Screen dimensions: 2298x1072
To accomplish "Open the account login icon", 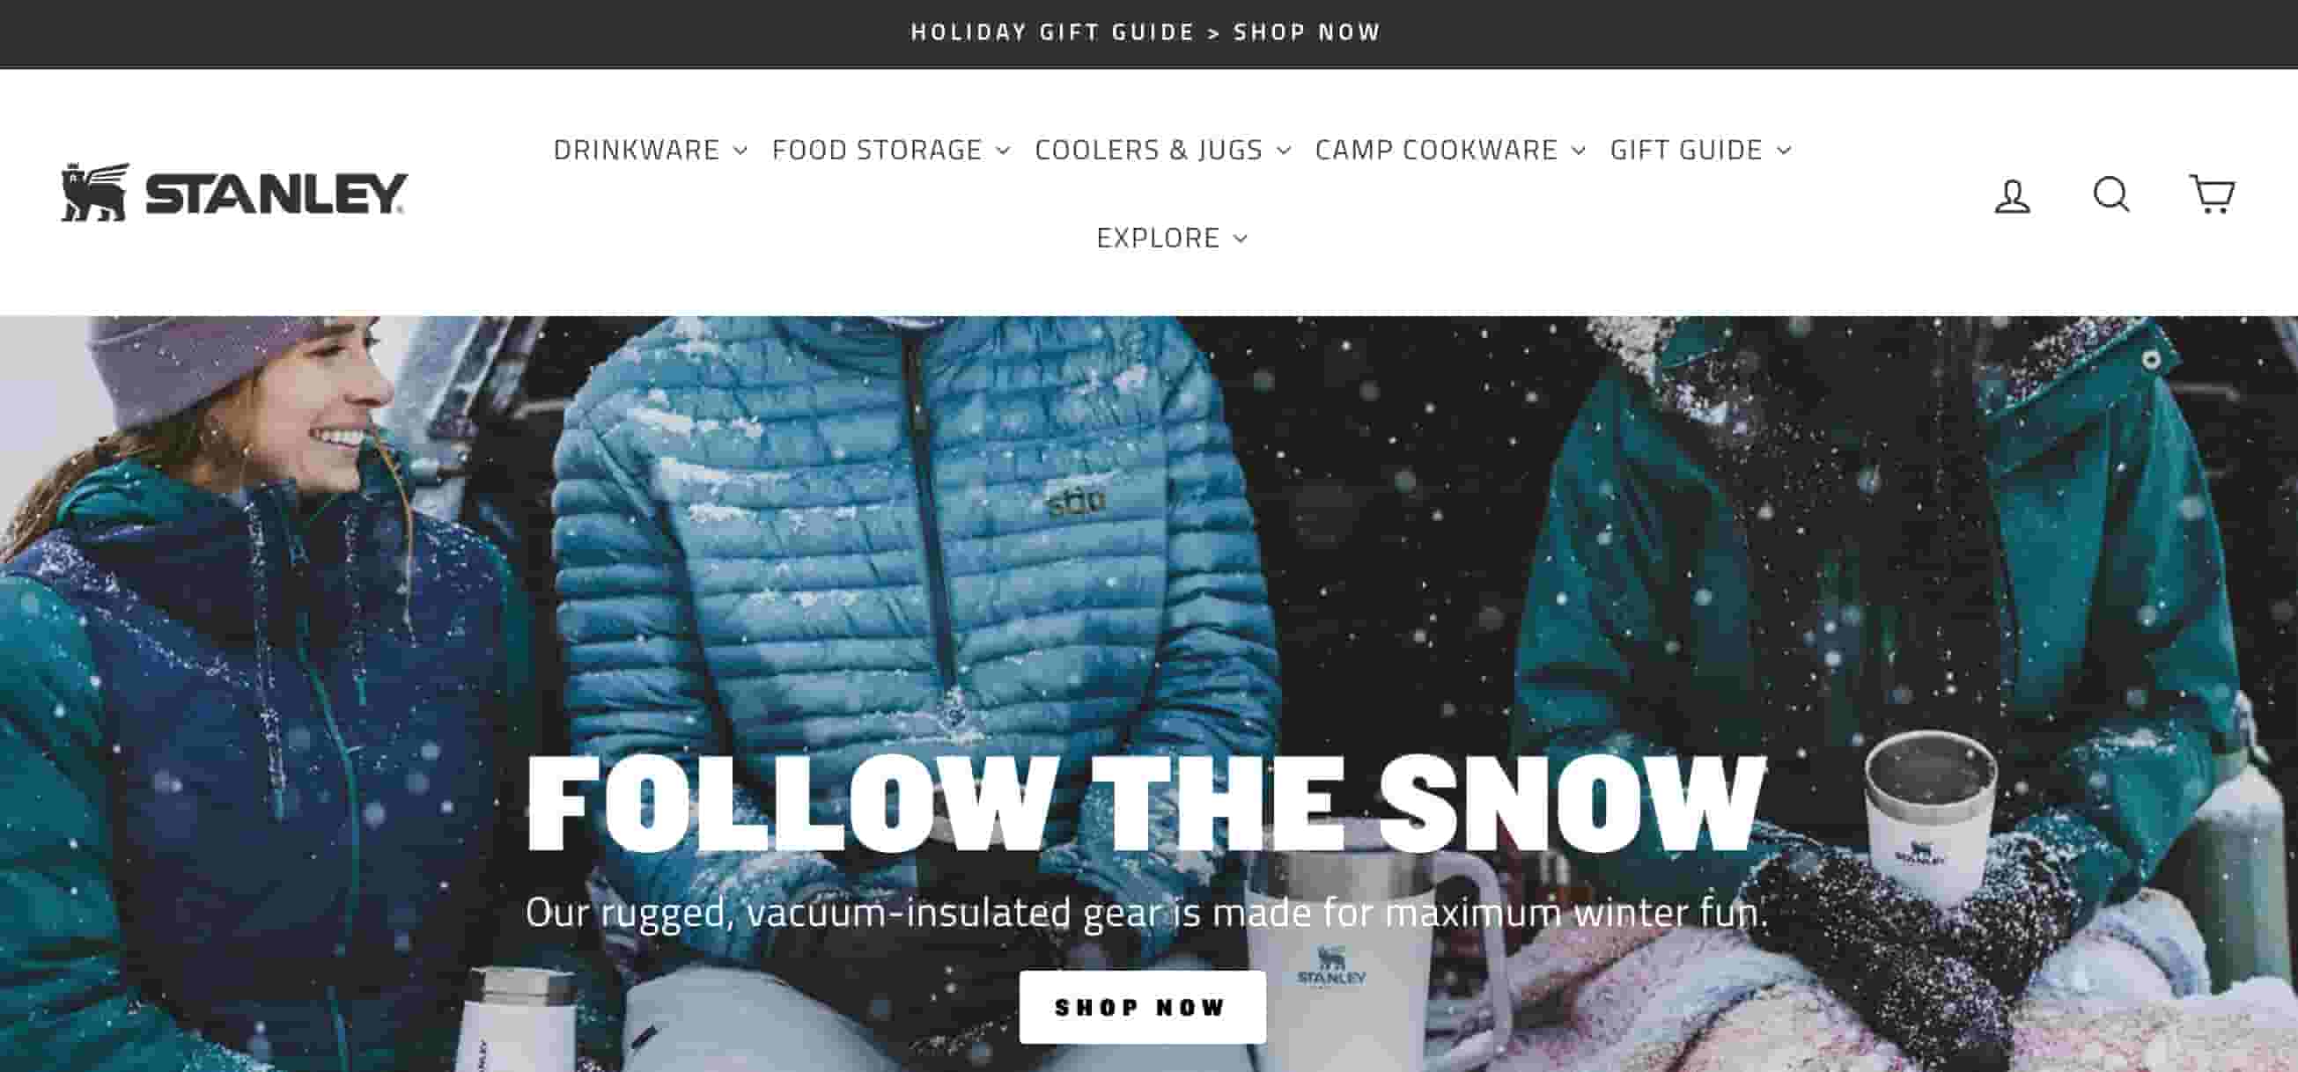I will [2012, 195].
